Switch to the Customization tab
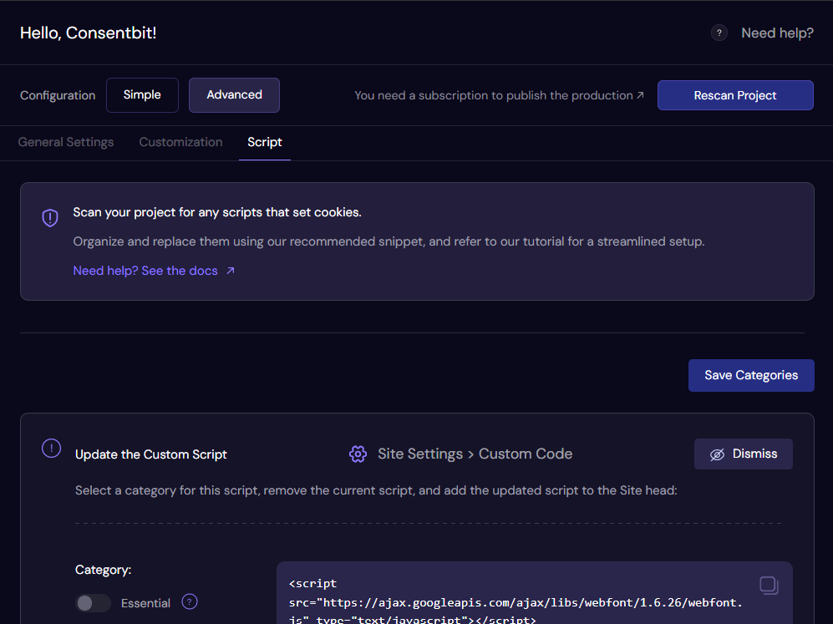Screen dimensions: 833x624 [x=180, y=142]
